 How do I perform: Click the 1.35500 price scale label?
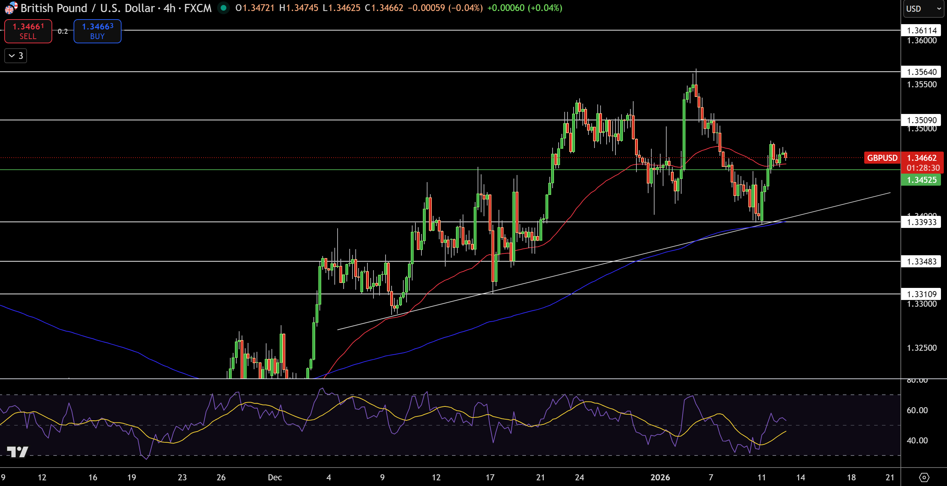[921, 84]
